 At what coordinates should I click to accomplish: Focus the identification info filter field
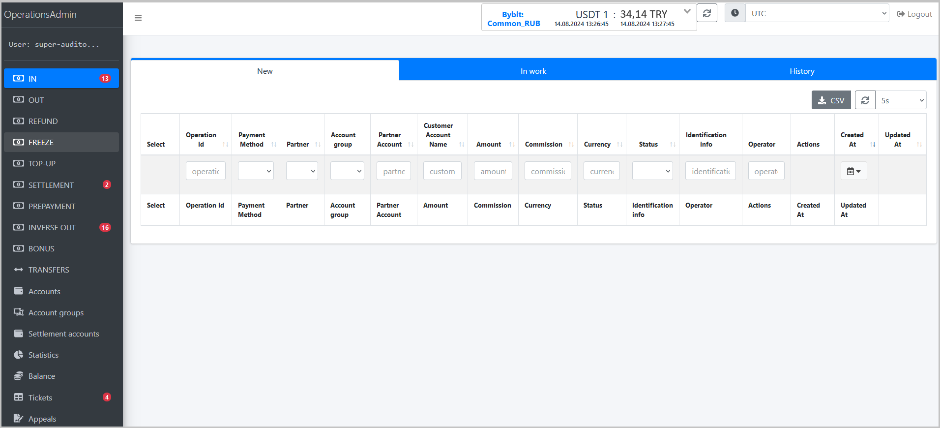click(x=710, y=171)
